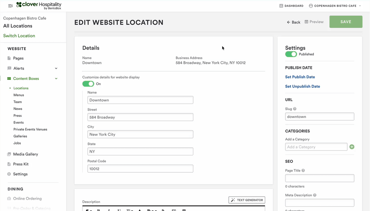Collapse the Content Boxes section chevron
370x211 pixels.
[56, 79]
